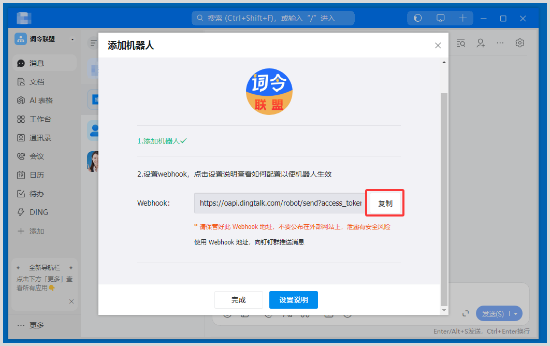Image resolution: width=550 pixels, height=346 pixels.
Task: Select 会议 in the left navigation
Action: [x=36, y=156]
